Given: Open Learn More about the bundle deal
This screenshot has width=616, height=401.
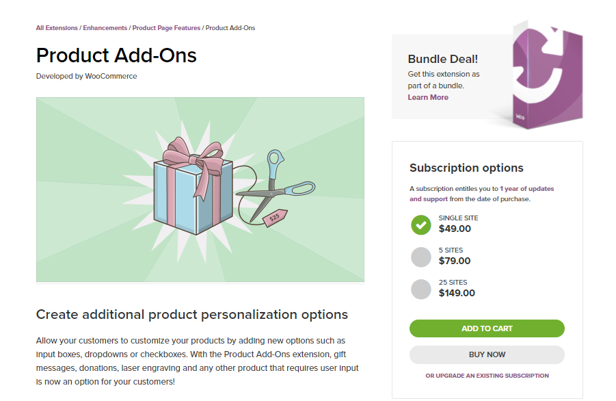Looking at the screenshot, I should coord(428,97).
